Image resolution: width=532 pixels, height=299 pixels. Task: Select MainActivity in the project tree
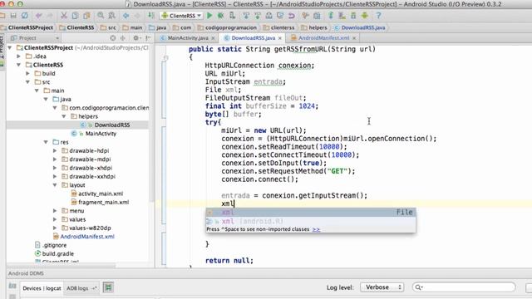(101, 134)
